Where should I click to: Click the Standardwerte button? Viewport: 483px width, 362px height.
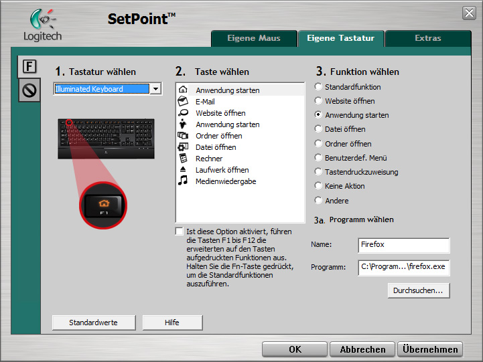[x=94, y=323]
